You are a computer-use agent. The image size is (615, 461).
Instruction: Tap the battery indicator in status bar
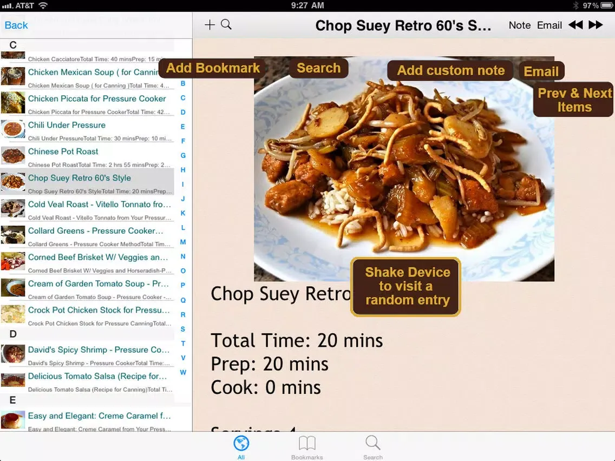(x=606, y=5)
